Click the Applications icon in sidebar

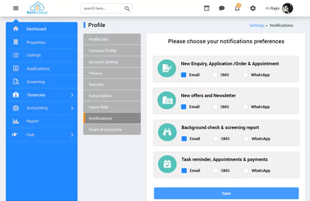[16, 68]
